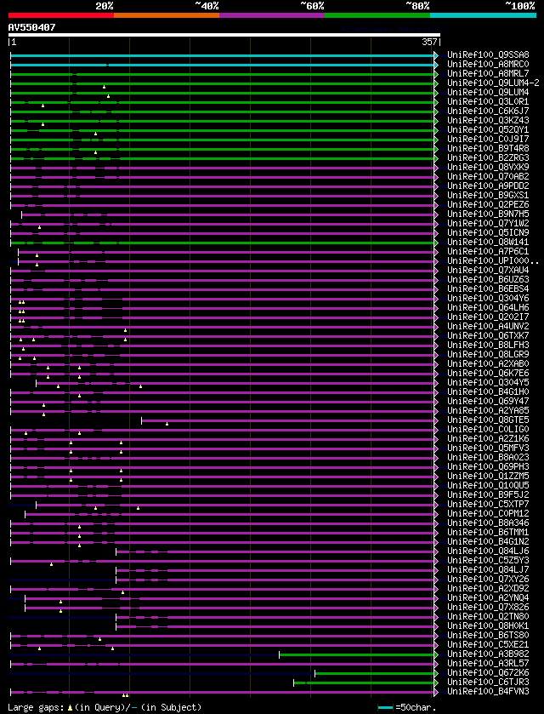Open the UniRef100_A2XAB0 entry
544x714 pixels.
coord(488,364)
